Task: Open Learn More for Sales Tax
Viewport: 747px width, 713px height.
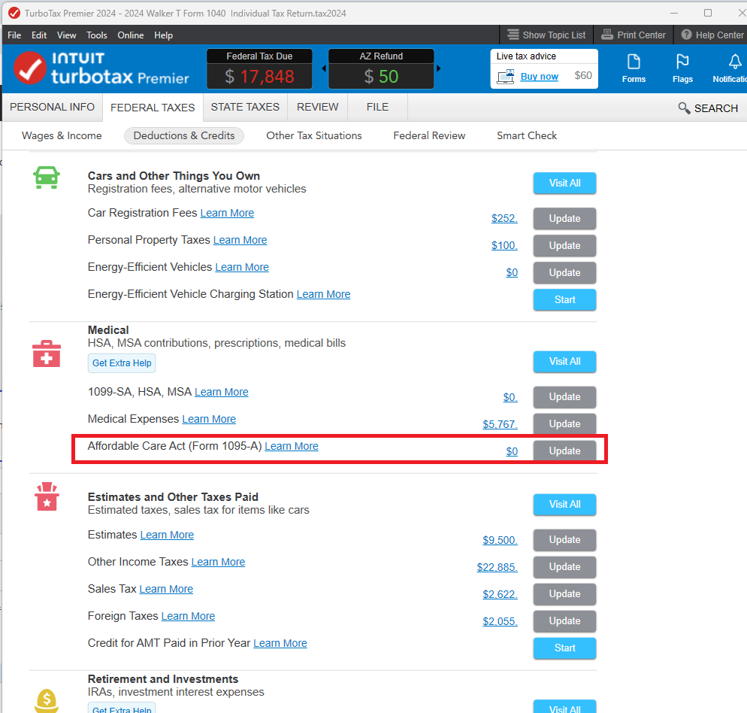Action: [166, 590]
